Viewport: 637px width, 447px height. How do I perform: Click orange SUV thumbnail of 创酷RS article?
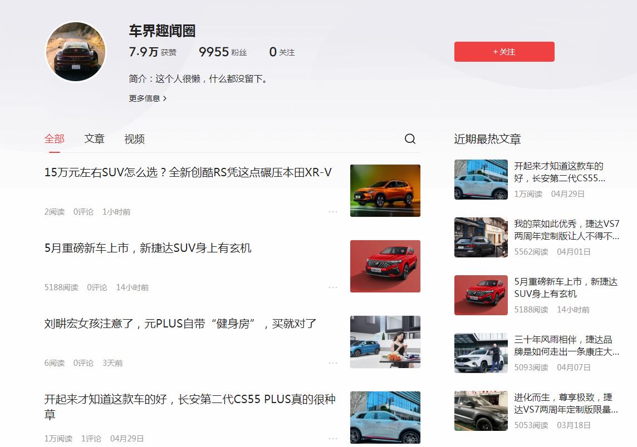click(x=385, y=191)
